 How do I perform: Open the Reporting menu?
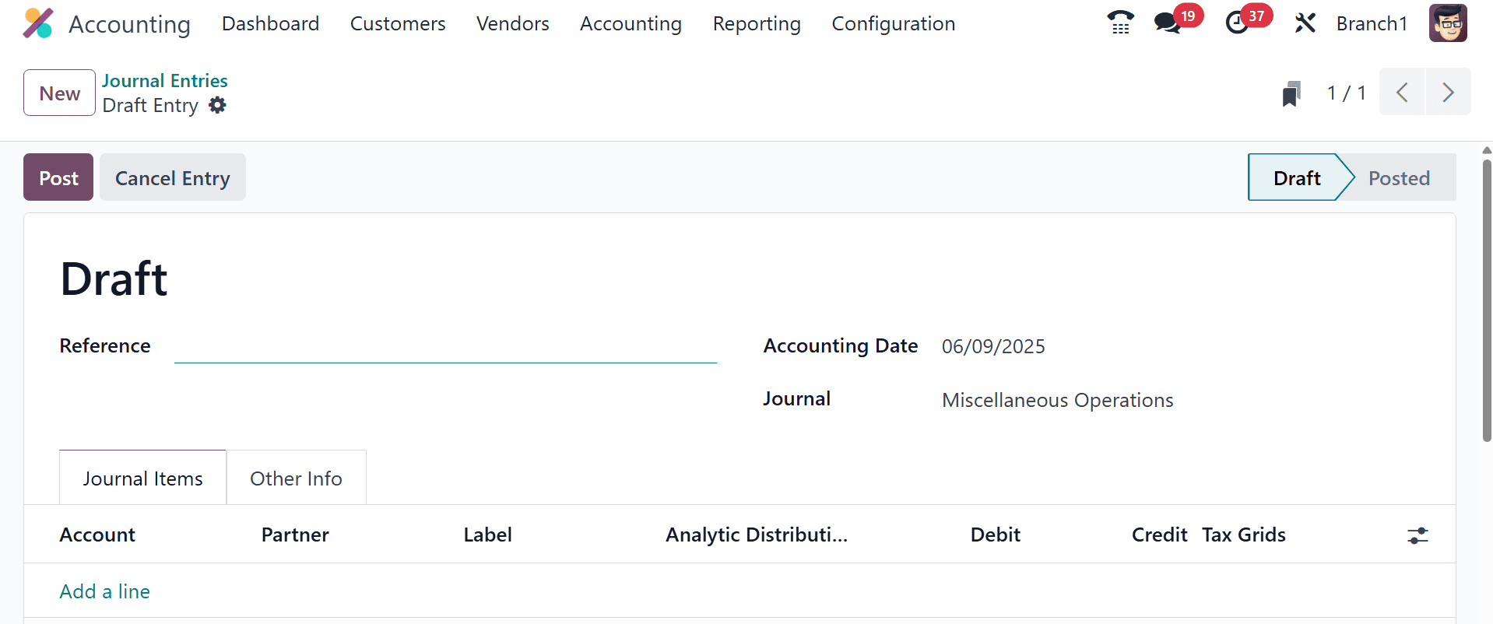pos(757,23)
